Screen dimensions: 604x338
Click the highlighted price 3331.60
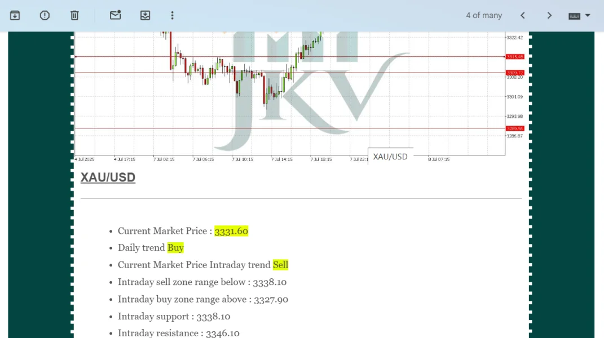coord(231,231)
